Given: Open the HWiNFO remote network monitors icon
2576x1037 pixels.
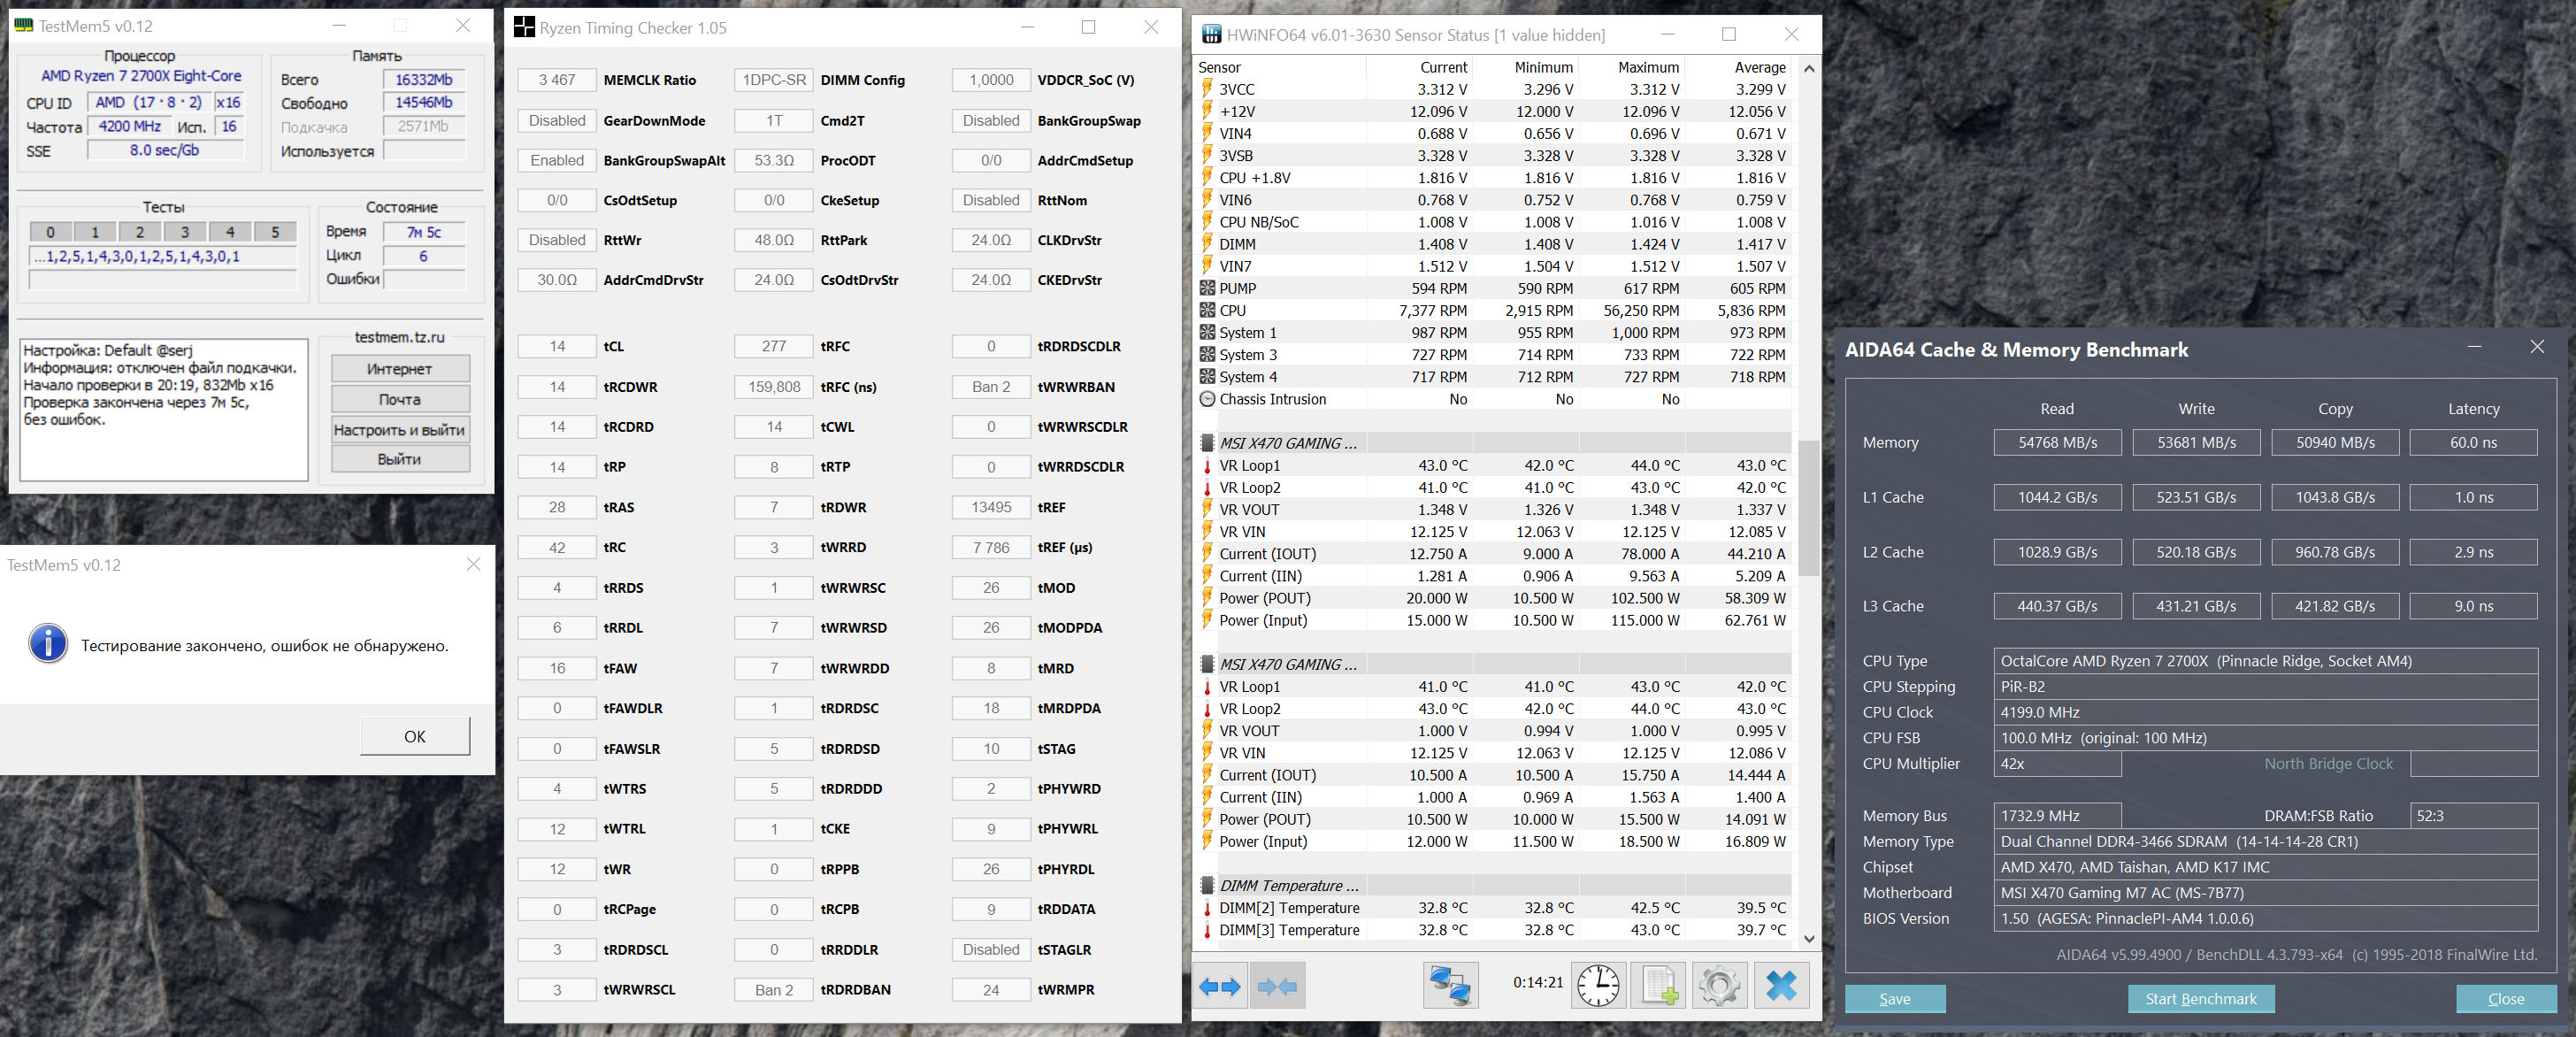Looking at the screenshot, I should (1450, 986).
